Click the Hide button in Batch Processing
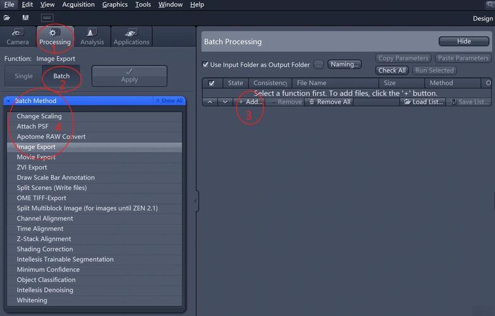495x316 pixels. [x=463, y=41]
